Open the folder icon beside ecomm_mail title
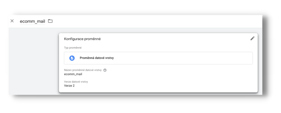The image size is (281, 113). click(x=50, y=21)
